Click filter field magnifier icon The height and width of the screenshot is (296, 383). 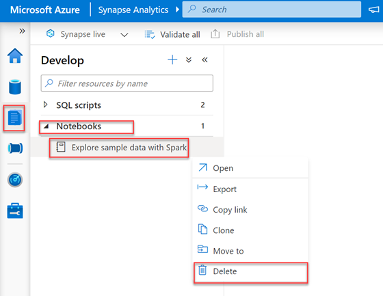tap(49, 83)
